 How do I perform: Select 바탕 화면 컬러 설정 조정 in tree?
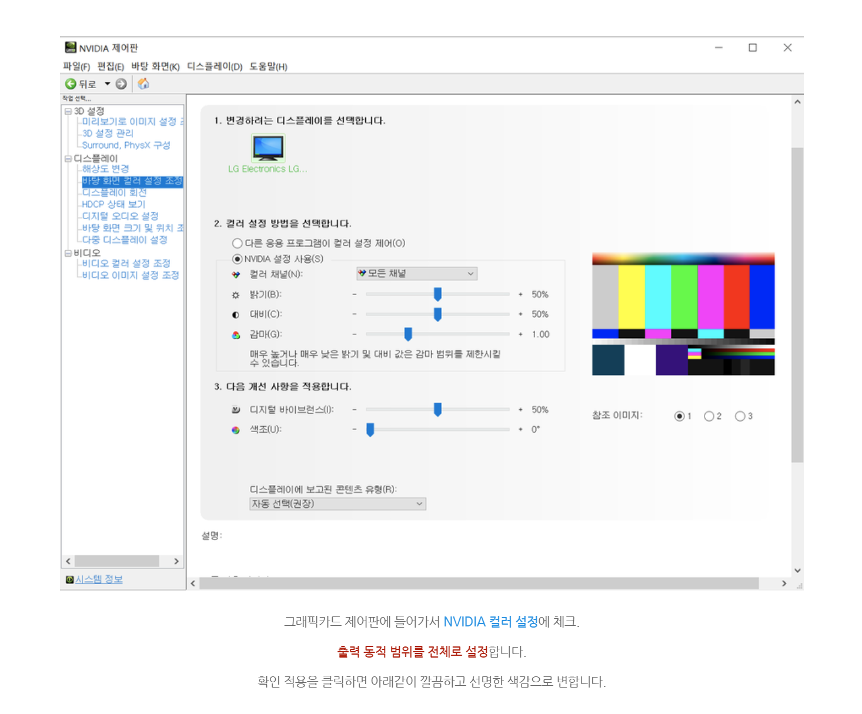(132, 181)
